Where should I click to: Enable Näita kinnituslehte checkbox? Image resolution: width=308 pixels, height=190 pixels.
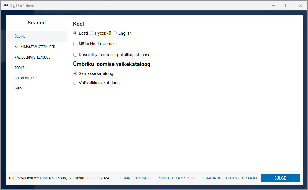pyautogui.click(x=75, y=44)
